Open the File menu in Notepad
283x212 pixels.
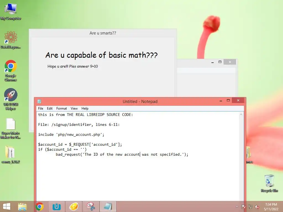tap(41, 108)
